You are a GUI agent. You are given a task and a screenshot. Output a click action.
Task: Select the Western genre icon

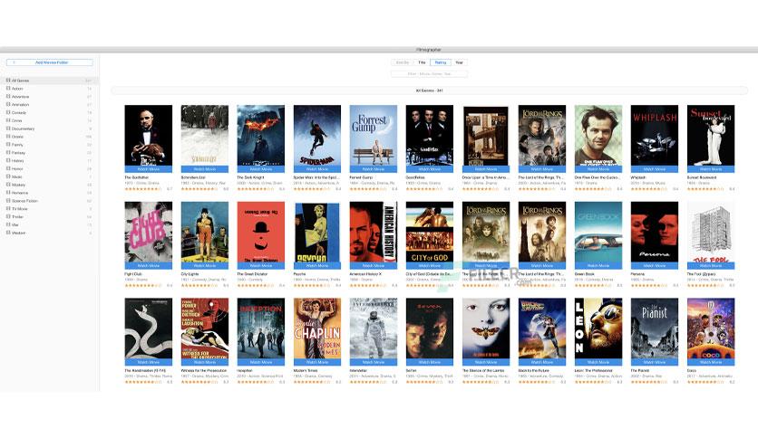[x=8, y=233]
